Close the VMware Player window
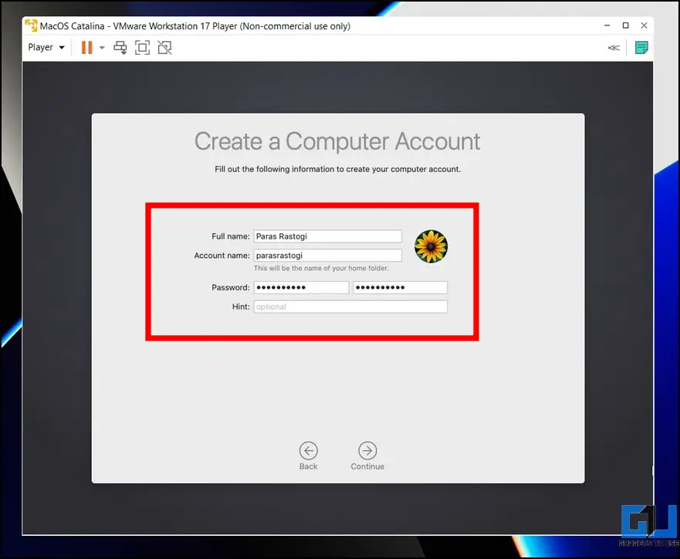The height and width of the screenshot is (559, 680). click(x=644, y=25)
